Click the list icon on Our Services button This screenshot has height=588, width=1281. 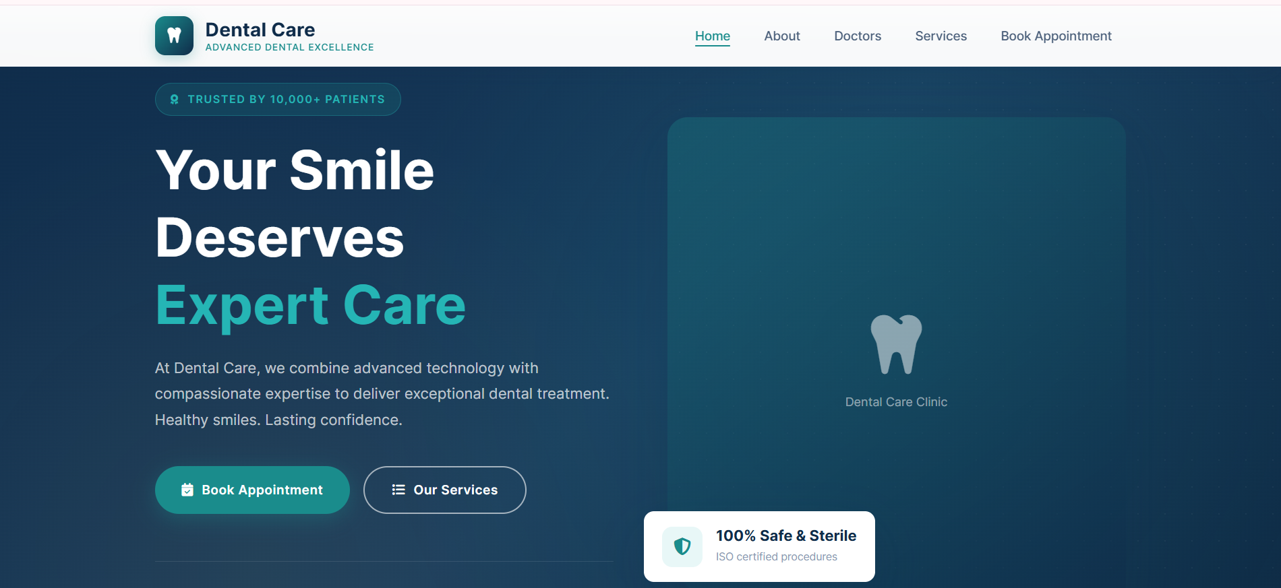398,490
